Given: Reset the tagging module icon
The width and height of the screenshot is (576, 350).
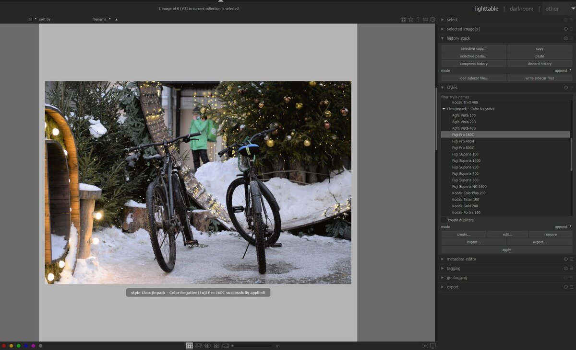Looking at the screenshot, I should pos(565,269).
